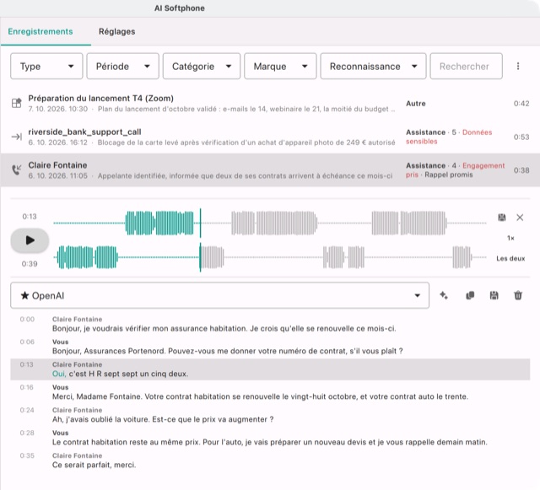The width and height of the screenshot is (540, 490).
Task: Save the transcript with the disk icon
Action: click(494, 295)
